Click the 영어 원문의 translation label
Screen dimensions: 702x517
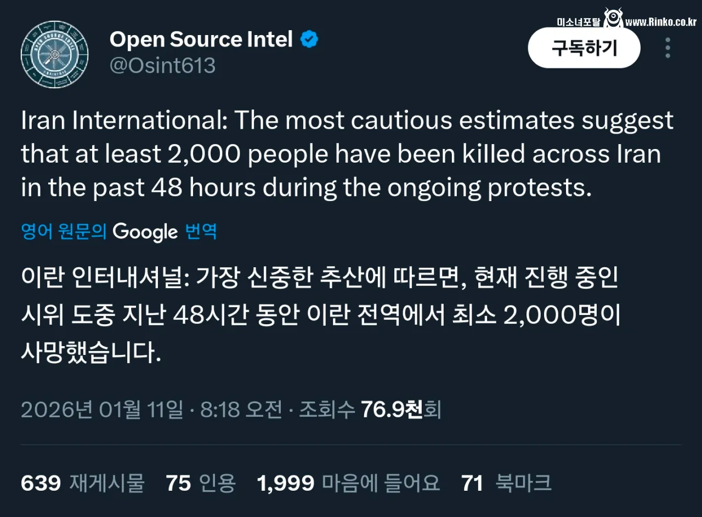pyautogui.click(x=63, y=232)
